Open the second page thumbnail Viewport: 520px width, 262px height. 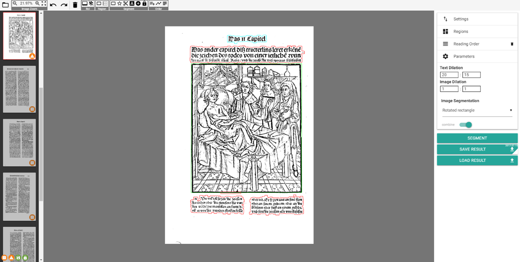pos(19,89)
